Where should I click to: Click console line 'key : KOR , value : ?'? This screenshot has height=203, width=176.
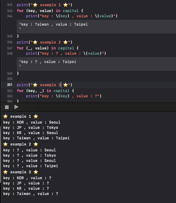[27, 178]
